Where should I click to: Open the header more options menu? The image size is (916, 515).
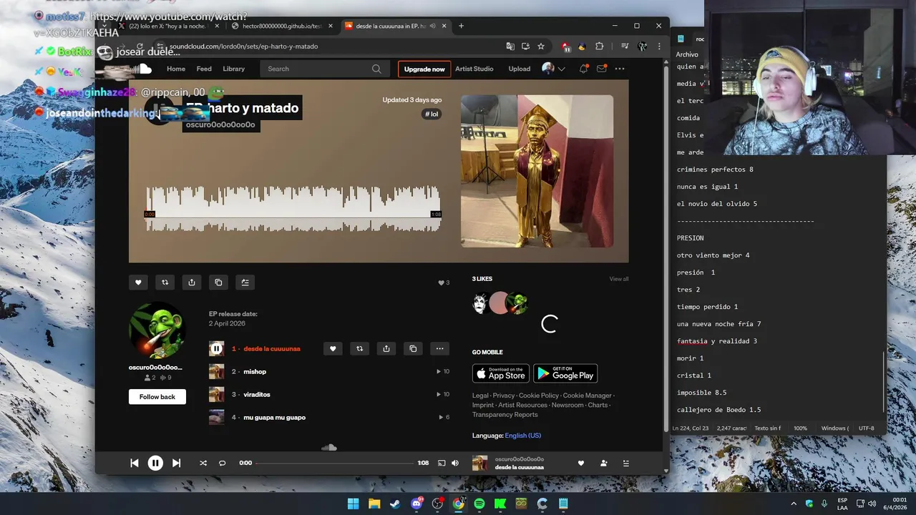620,69
